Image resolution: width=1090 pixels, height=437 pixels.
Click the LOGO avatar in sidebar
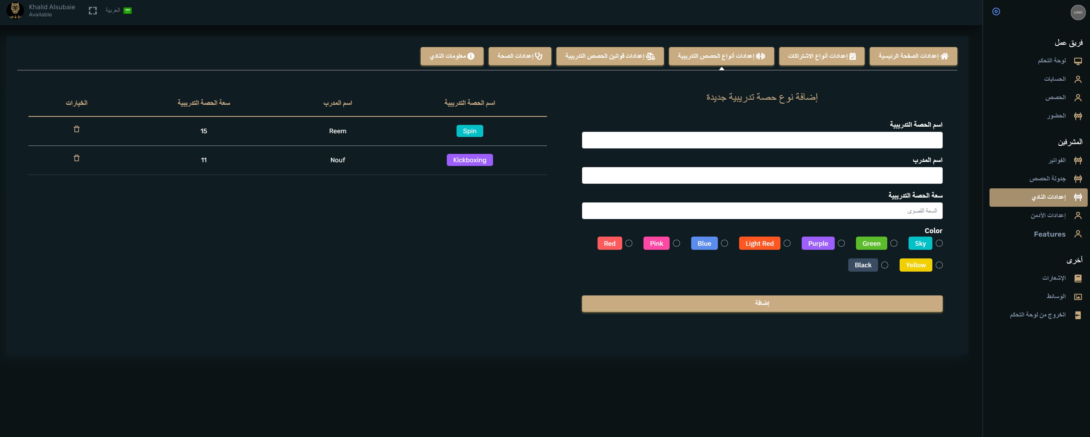click(1078, 12)
